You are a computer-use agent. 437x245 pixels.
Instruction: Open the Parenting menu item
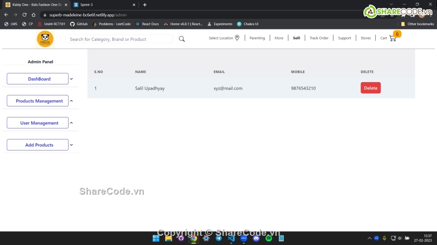pyautogui.click(x=257, y=38)
